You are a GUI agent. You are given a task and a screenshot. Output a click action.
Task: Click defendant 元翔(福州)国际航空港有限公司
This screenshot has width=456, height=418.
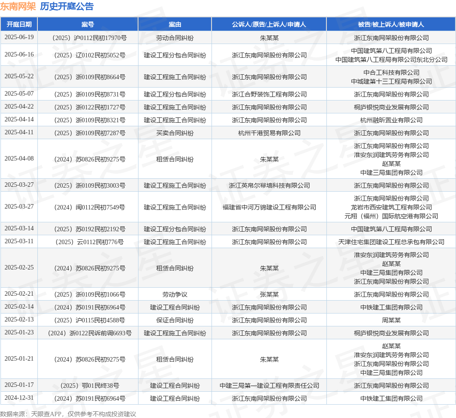pos(391,216)
